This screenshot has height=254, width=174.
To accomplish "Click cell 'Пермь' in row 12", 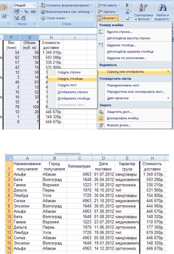I will pos(55,227).
